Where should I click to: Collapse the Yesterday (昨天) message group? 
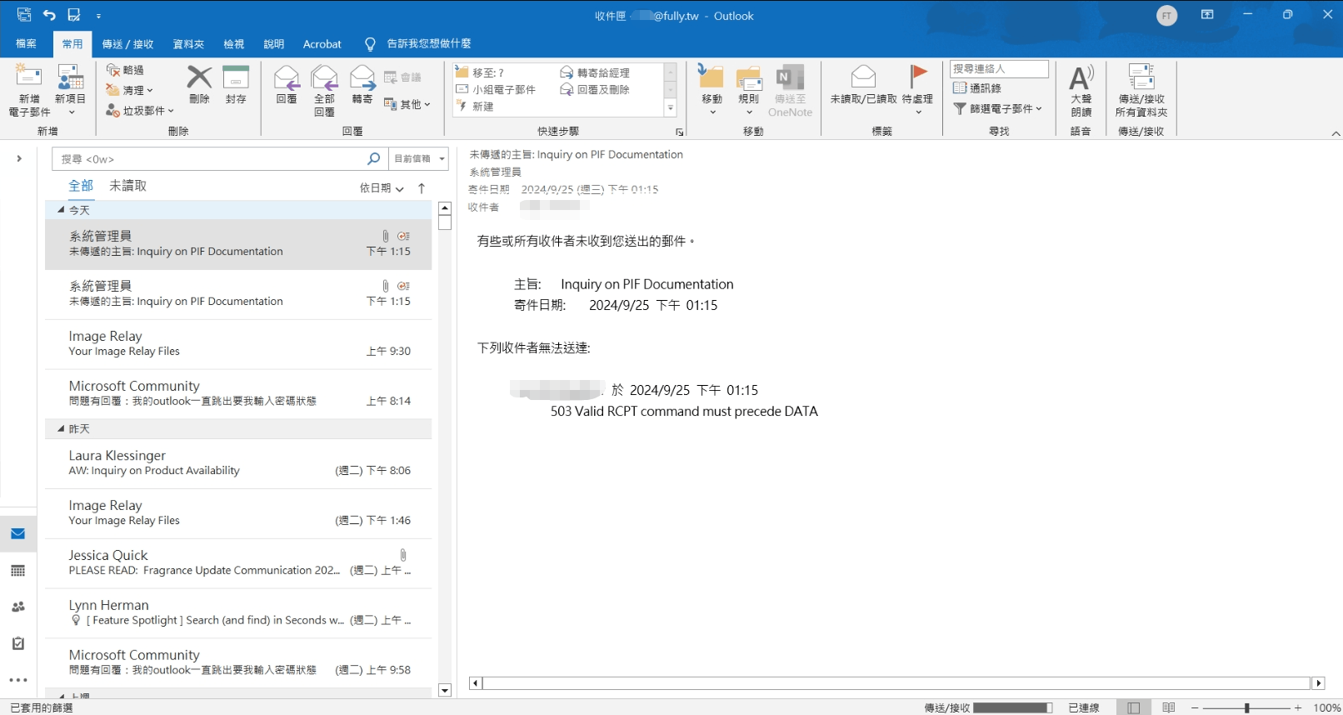[x=61, y=428]
